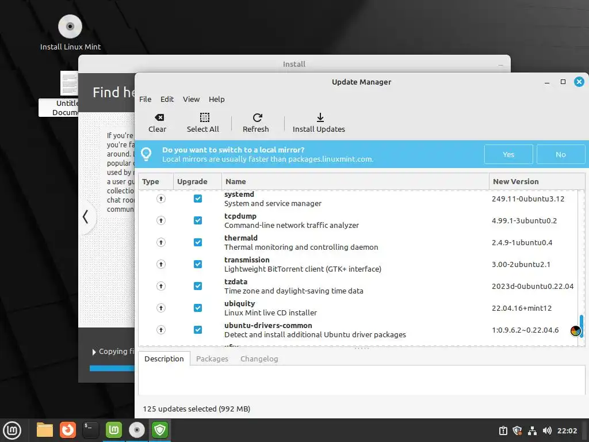Switch to the Packages tab
Viewport: 589px width, 442px height.
(212, 359)
